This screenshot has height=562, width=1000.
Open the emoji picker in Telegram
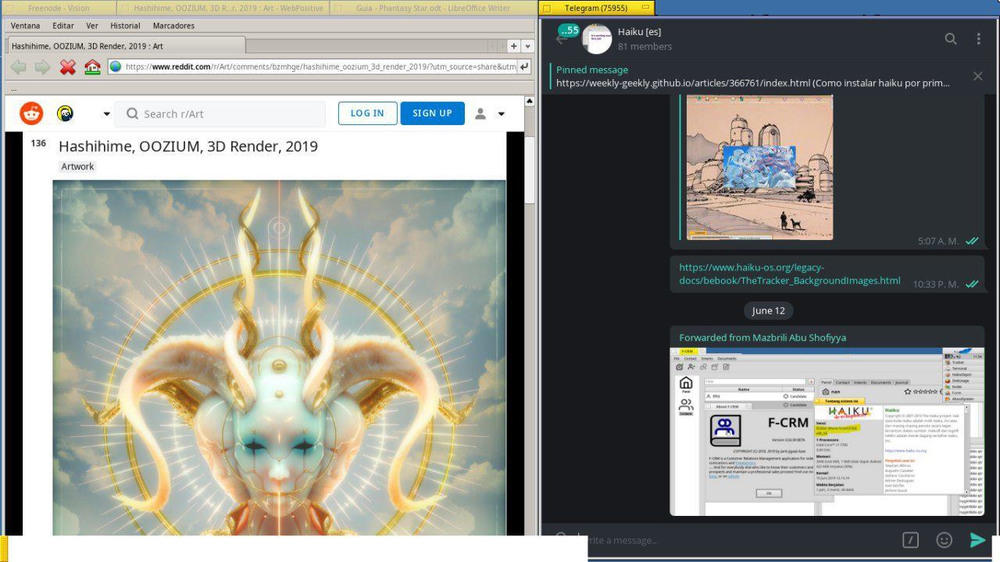(944, 539)
